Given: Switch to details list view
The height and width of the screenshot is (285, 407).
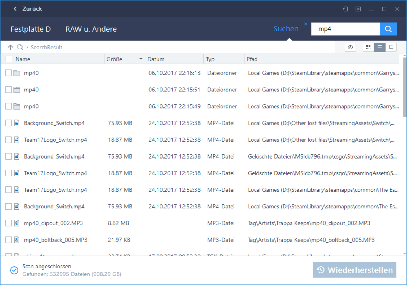Looking at the screenshot, I should (x=380, y=47).
